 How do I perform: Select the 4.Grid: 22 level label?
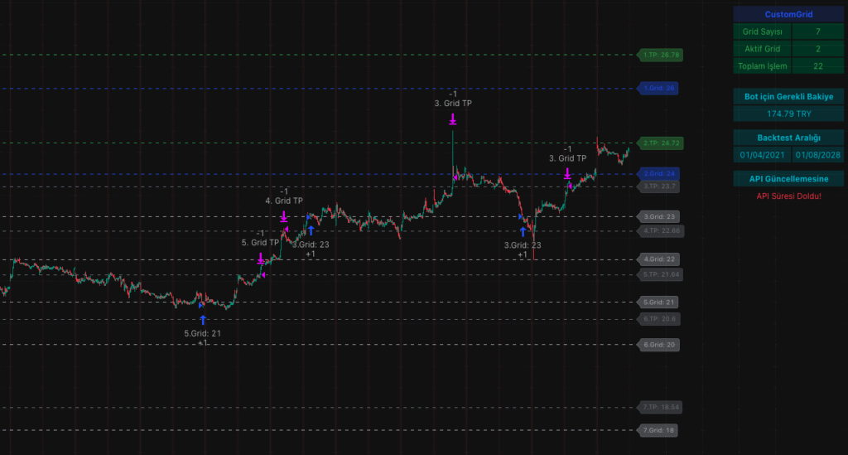(x=660, y=259)
